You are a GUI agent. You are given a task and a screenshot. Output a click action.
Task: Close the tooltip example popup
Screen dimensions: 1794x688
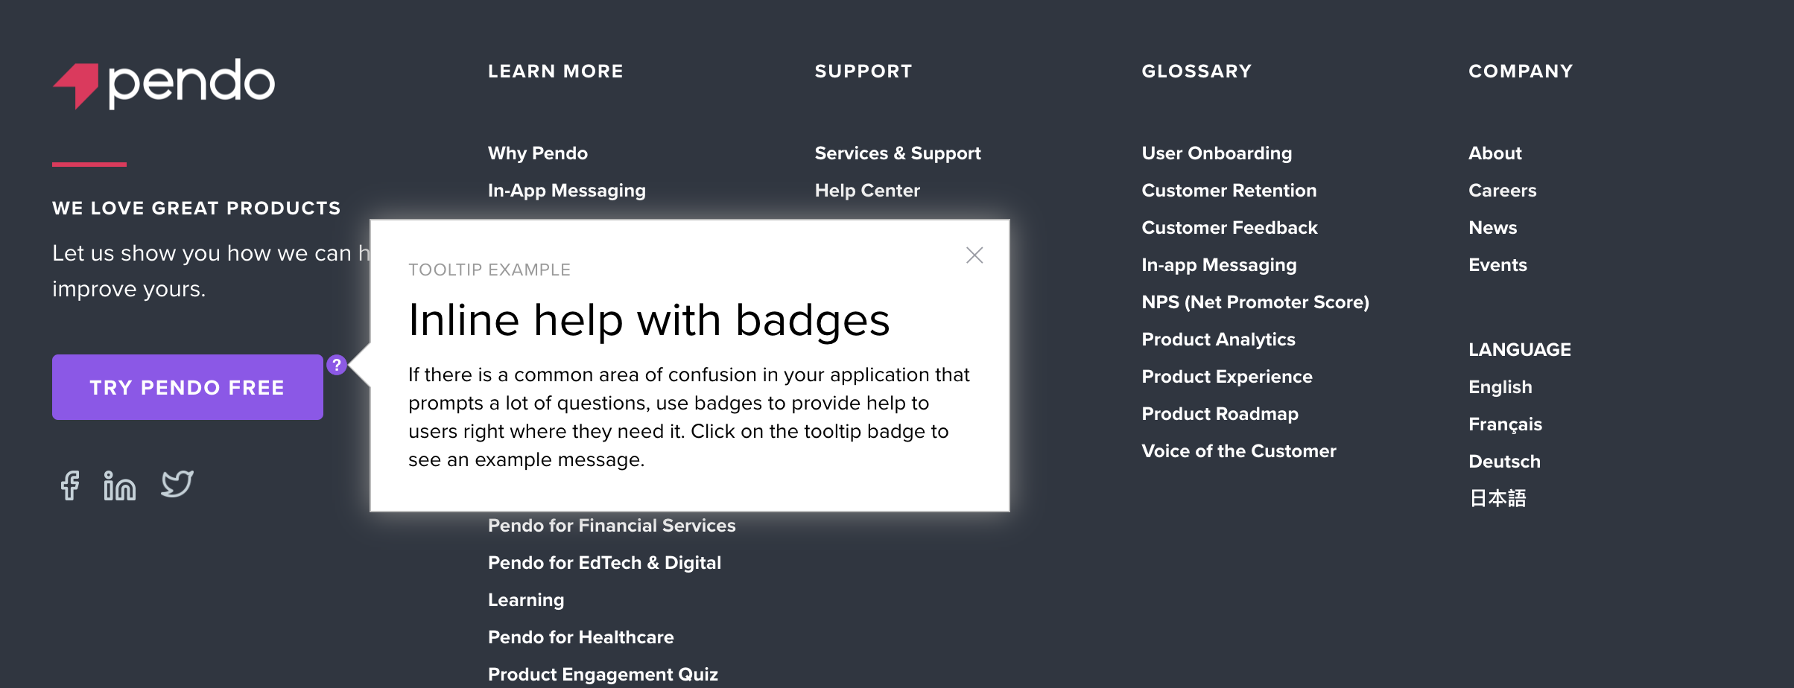click(974, 255)
